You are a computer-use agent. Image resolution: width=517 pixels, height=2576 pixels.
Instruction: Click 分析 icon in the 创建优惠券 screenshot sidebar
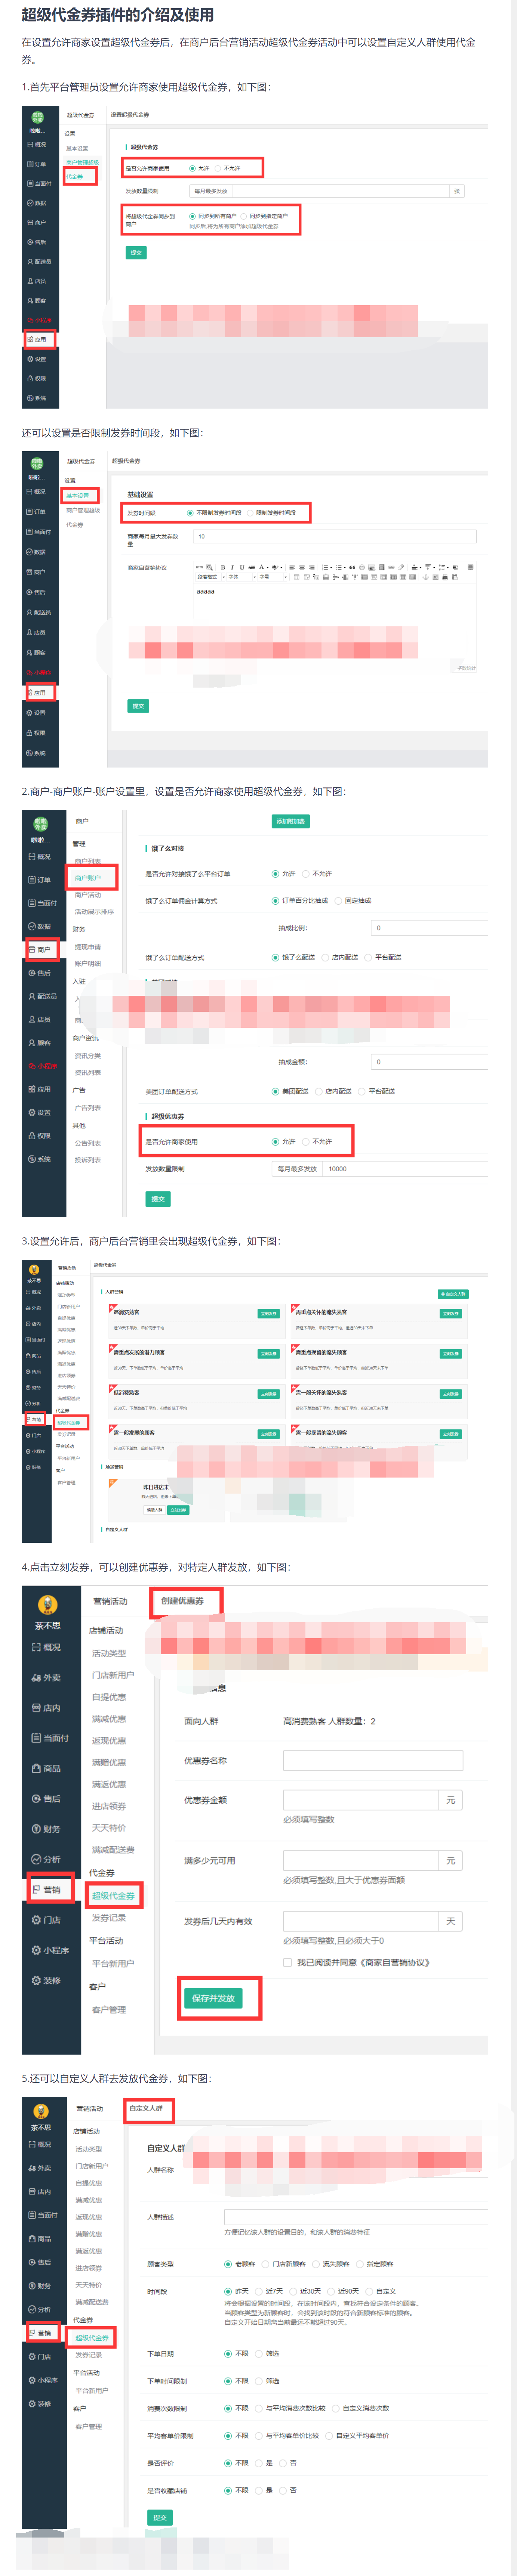[36, 1859]
